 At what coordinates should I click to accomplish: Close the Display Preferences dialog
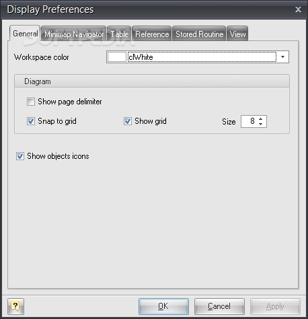pyautogui.click(x=298, y=9)
